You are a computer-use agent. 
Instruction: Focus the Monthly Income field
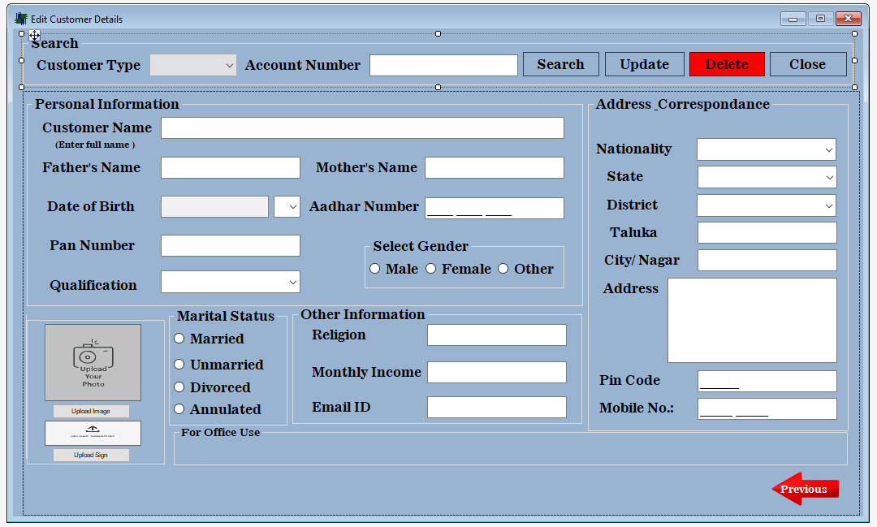tap(497, 372)
